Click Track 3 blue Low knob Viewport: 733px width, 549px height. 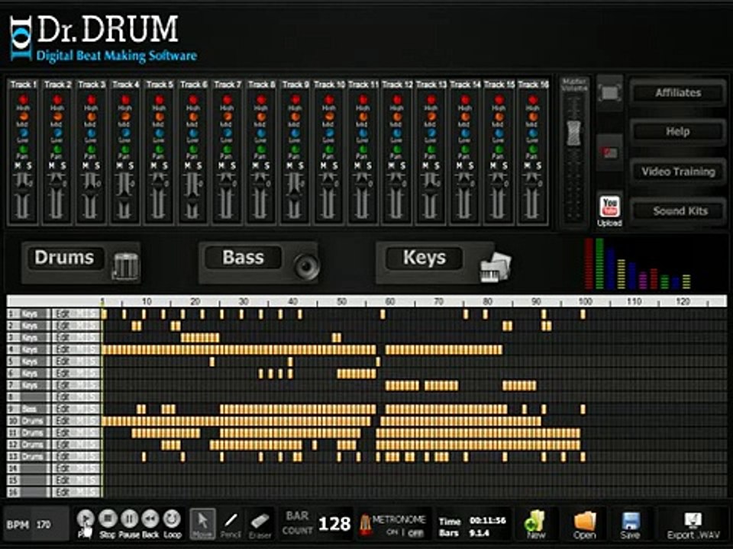91,133
